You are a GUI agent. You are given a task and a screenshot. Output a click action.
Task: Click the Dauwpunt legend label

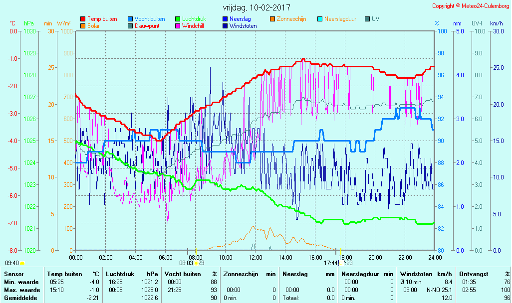(147, 26)
